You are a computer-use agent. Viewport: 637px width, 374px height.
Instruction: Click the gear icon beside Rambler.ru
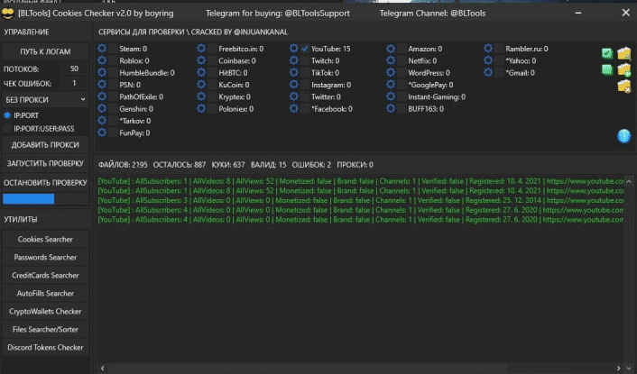point(488,49)
